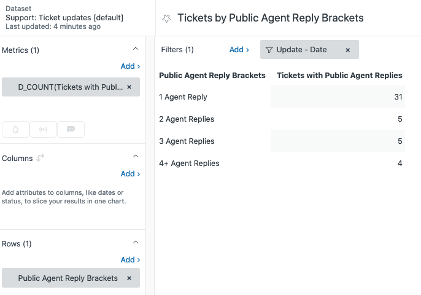Click the droplet icon under Metrics
421x295 pixels.
pyautogui.click(x=15, y=129)
